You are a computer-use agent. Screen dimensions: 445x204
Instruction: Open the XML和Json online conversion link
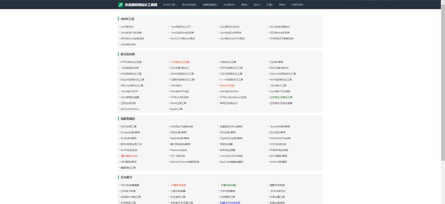click(x=132, y=39)
